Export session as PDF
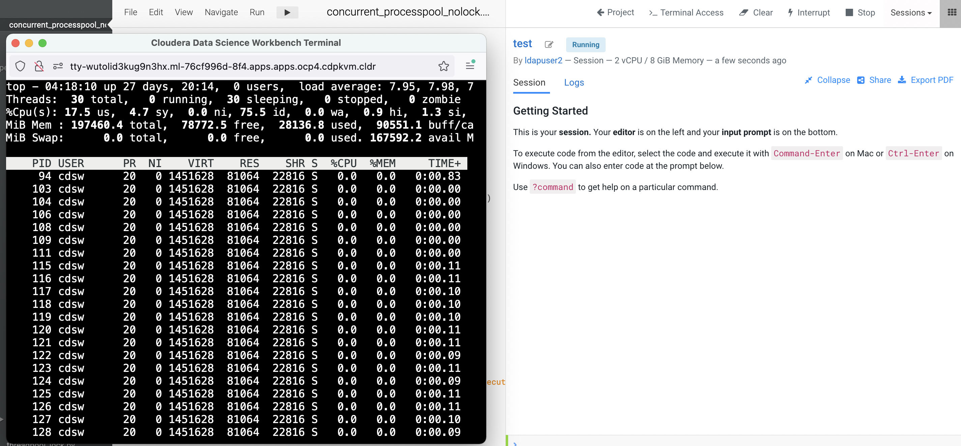 925,80
